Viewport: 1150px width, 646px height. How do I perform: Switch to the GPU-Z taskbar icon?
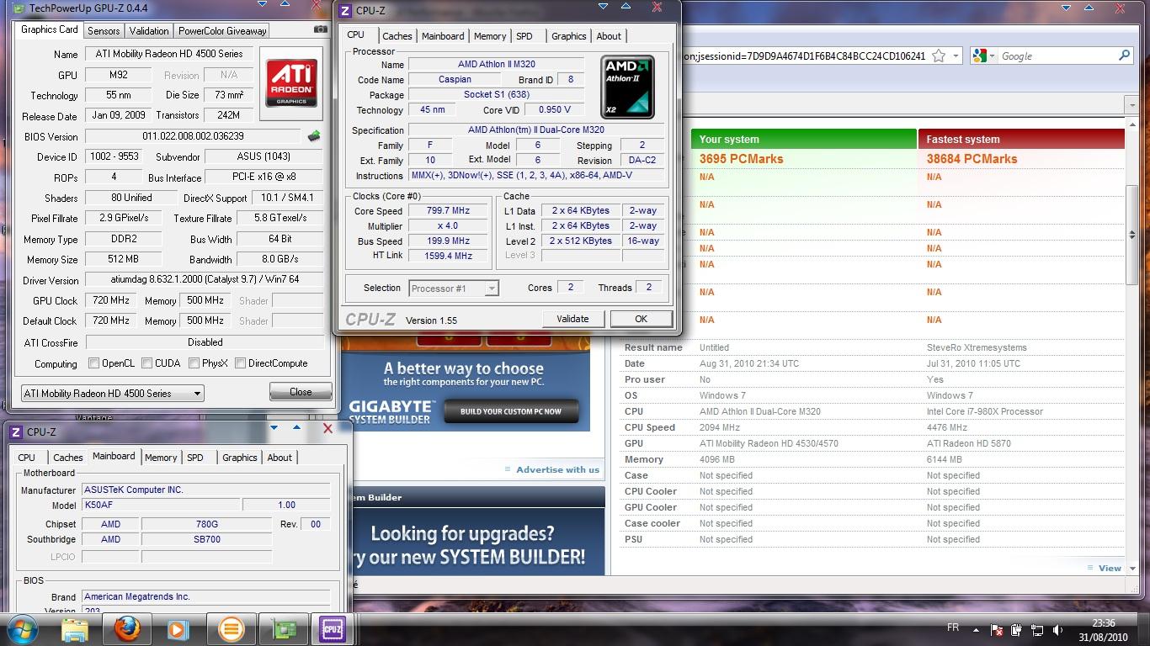coord(283,628)
